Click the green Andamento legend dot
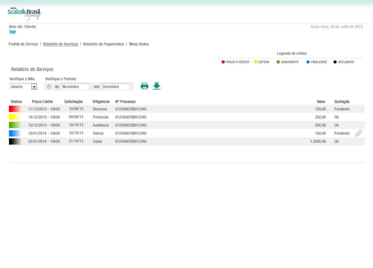This screenshot has width=373, height=268. click(278, 62)
